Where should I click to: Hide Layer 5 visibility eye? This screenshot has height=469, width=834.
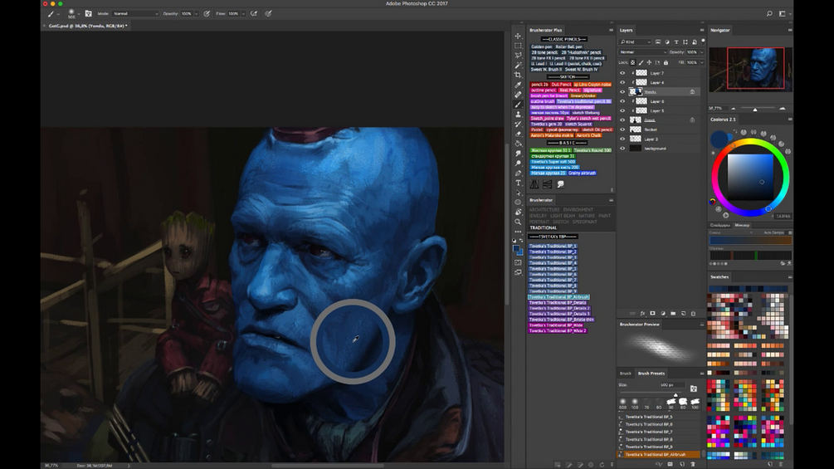click(622, 110)
